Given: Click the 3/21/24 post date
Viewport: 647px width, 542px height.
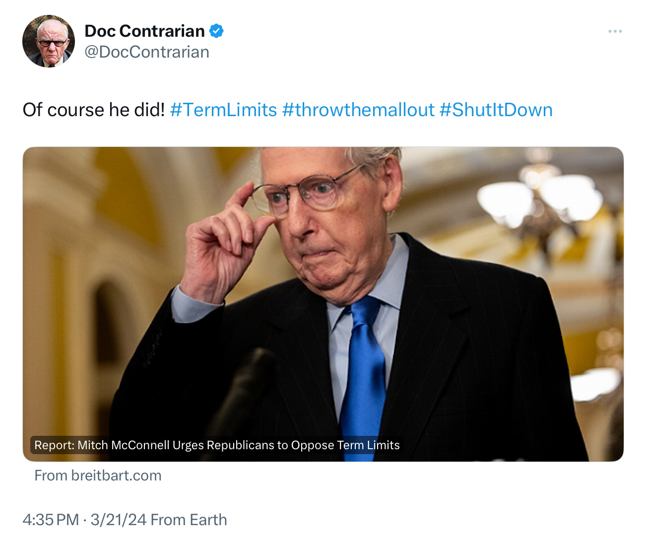Looking at the screenshot, I should point(118,520).
